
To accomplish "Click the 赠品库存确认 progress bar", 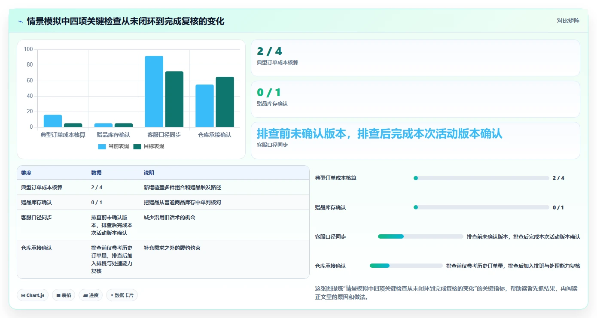I will (481, 207).
